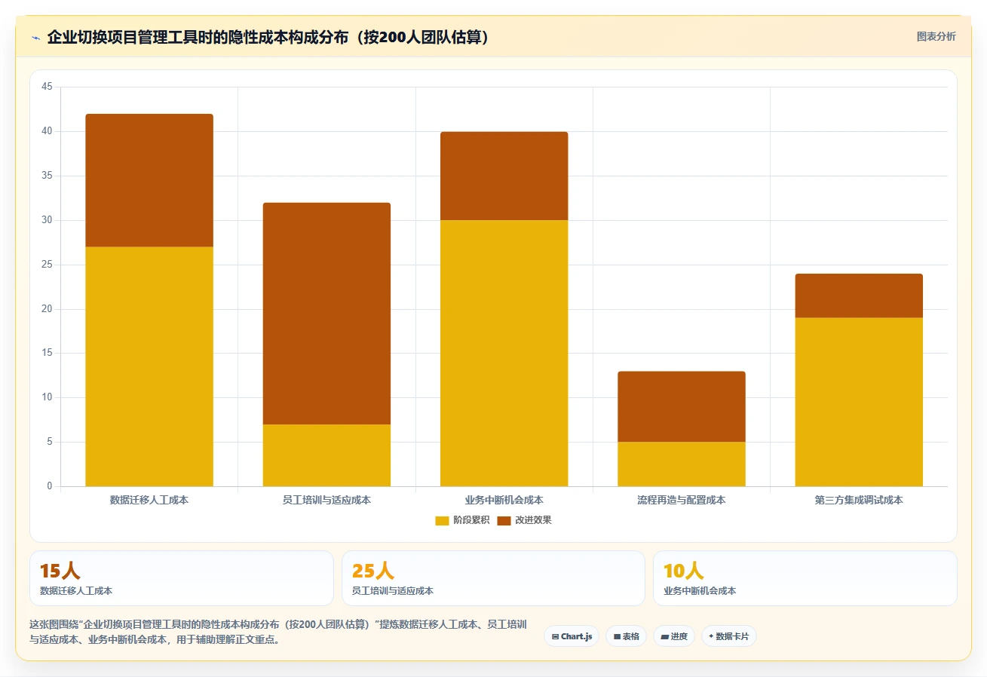This screenshot has height=677, width=987.
Task: Click the brown segment of 流程再造与配置成本 bar
Action: (682, 406)
